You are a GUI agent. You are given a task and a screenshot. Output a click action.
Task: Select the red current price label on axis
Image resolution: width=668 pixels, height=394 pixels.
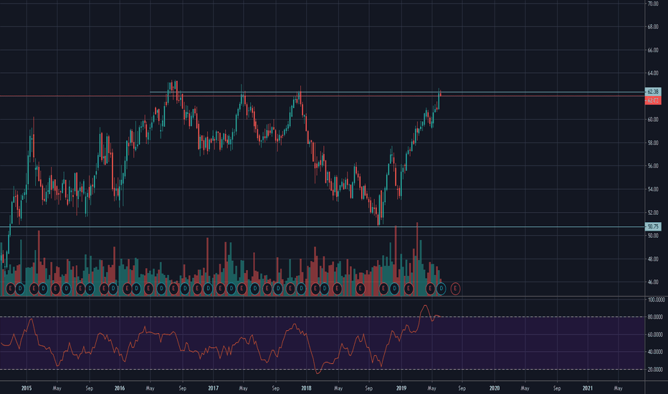click(653, 100)
